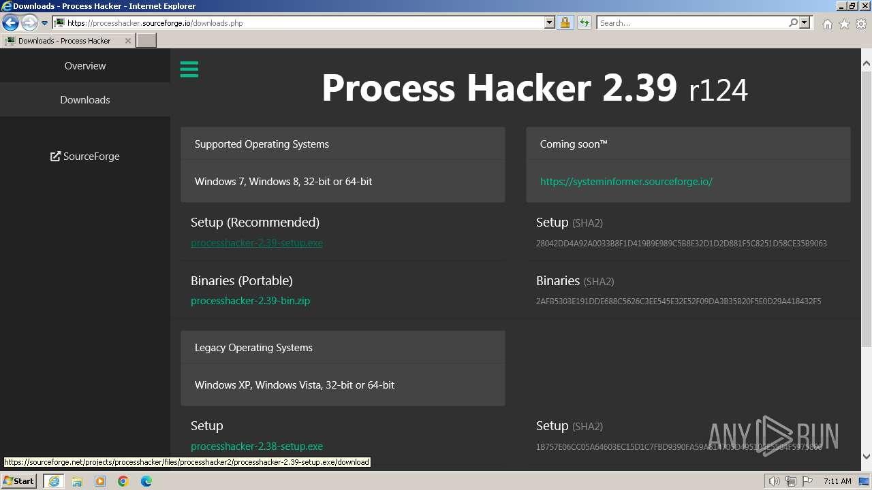
Task: Click the Internet Explorer title bar icon
Action: tap(7, 6)
